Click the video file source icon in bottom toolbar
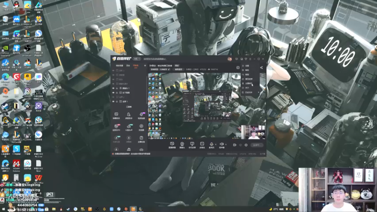The width and height of the screenshot is (377, 212). pyautogui.click(x=202, y=144)
